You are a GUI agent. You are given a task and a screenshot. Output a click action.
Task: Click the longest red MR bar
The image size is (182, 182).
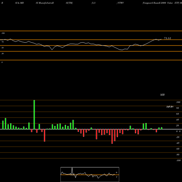[112, 136]
